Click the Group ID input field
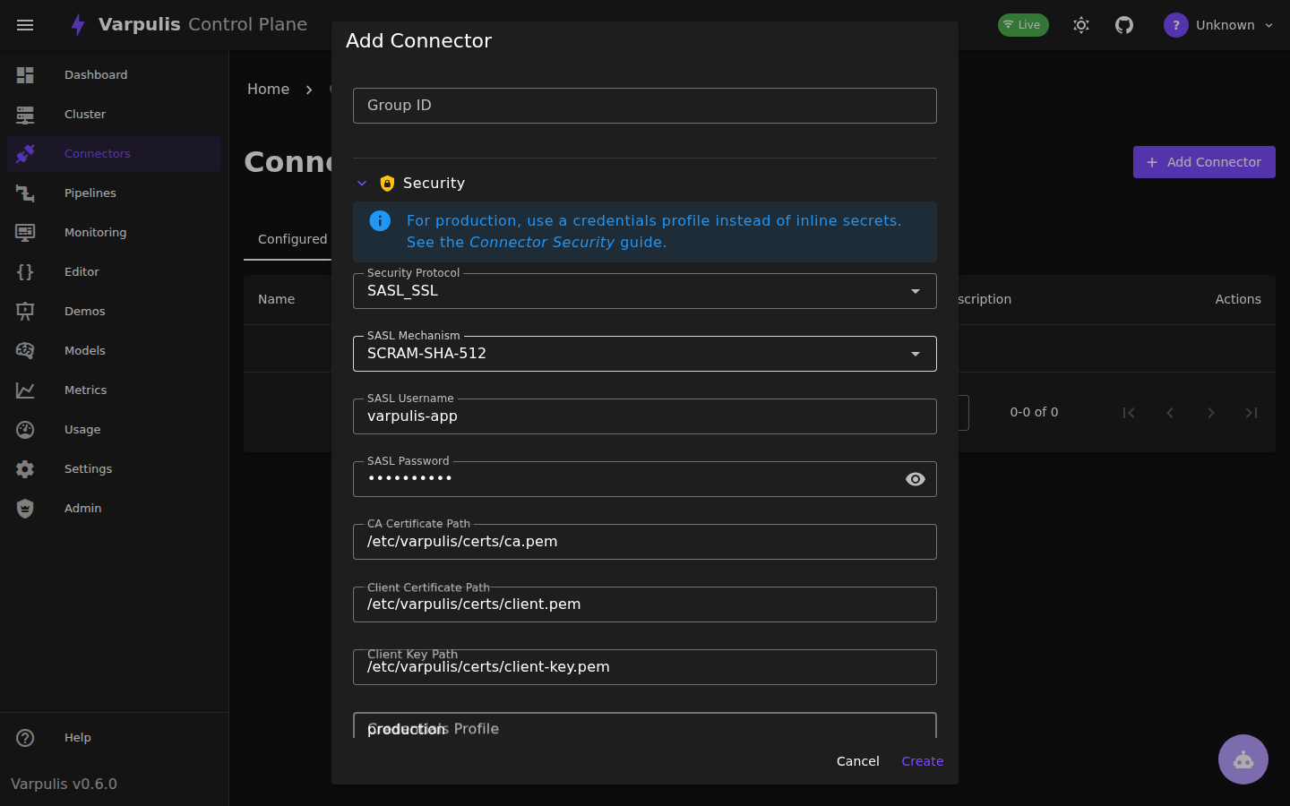Screen dimensions: 1290x806 tap(644, 105)
